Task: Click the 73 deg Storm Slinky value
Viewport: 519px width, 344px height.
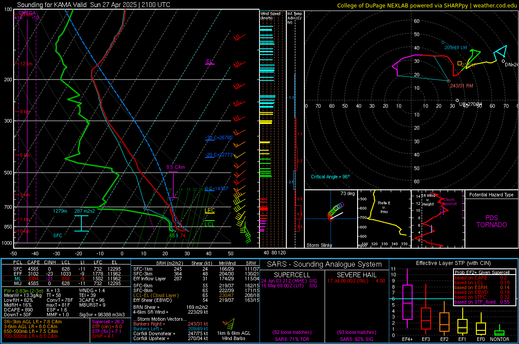Action: tap(347, 193)
